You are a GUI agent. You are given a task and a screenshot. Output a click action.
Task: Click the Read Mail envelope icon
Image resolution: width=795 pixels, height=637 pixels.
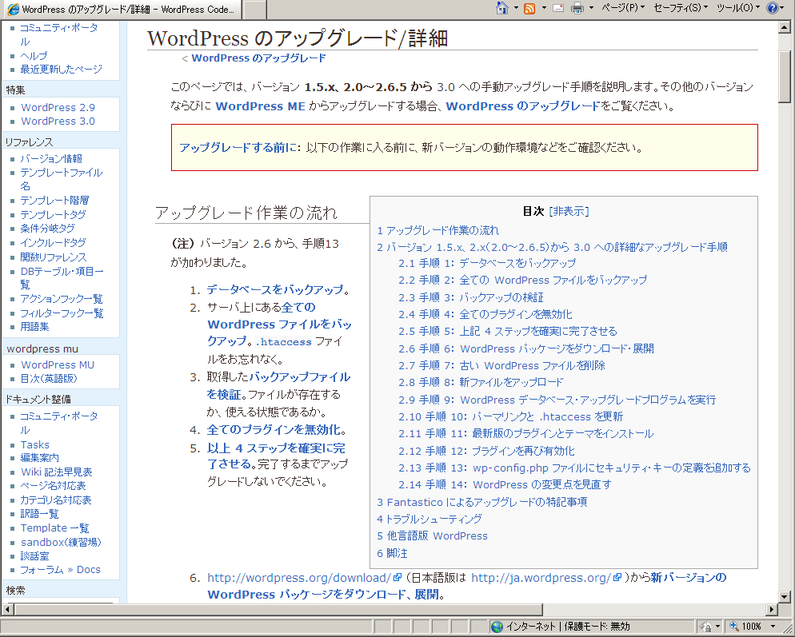click(557, 8)
